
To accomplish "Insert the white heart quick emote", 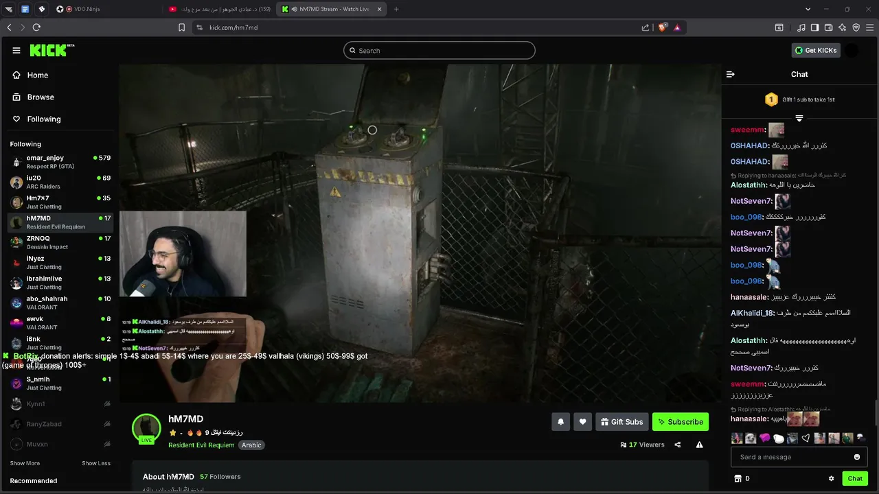I will click(806, 438).
